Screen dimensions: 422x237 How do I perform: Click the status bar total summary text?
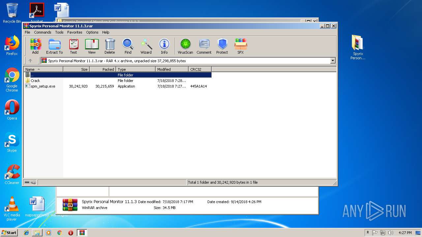point(223,182)
